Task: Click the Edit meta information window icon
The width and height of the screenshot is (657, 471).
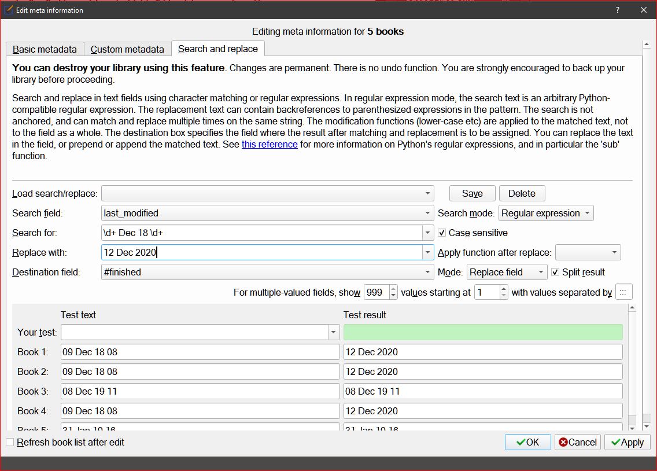Action: click(8, 10)
